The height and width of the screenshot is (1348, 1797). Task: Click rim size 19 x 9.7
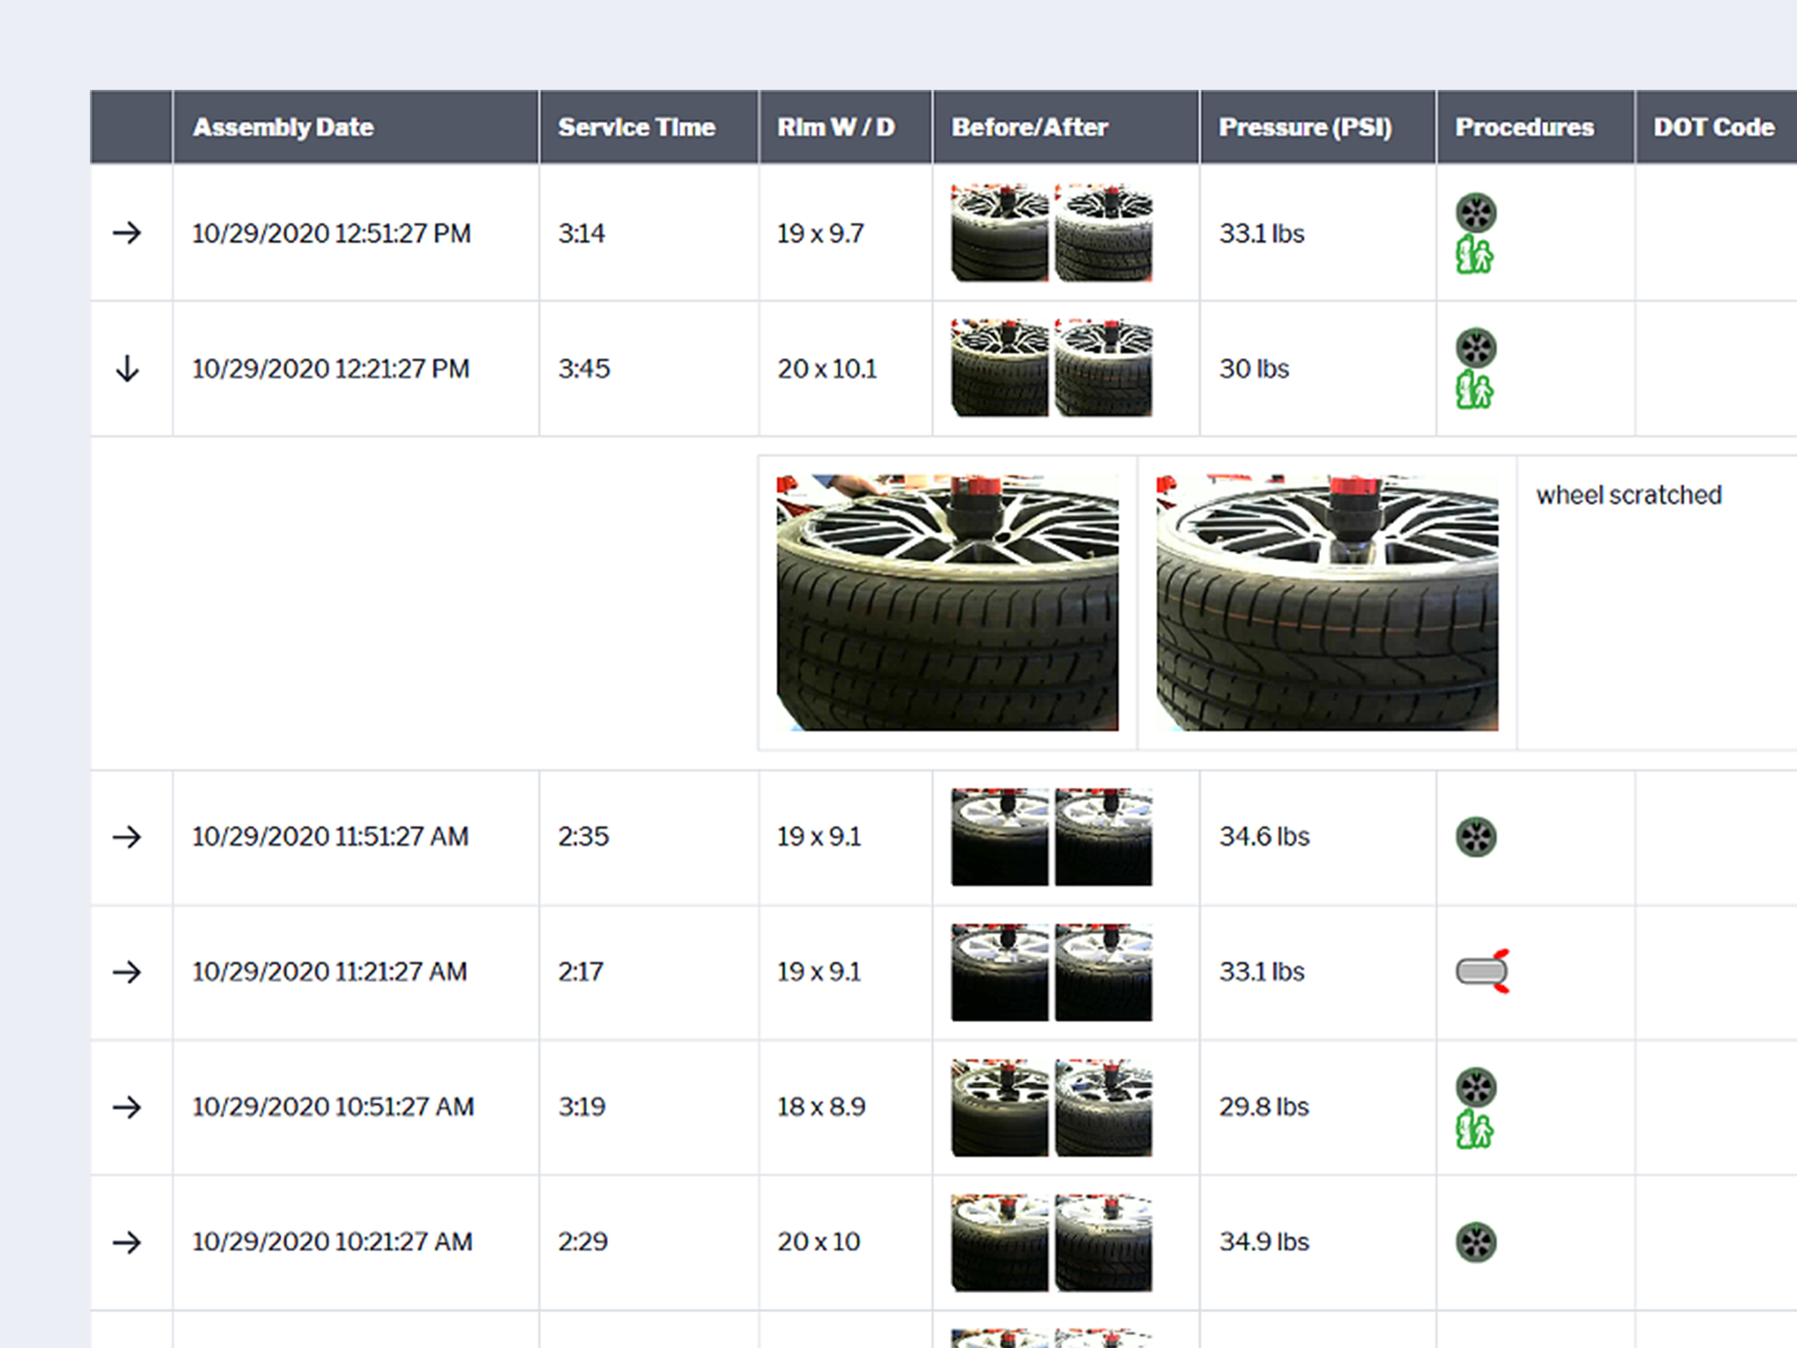[820, 234]
